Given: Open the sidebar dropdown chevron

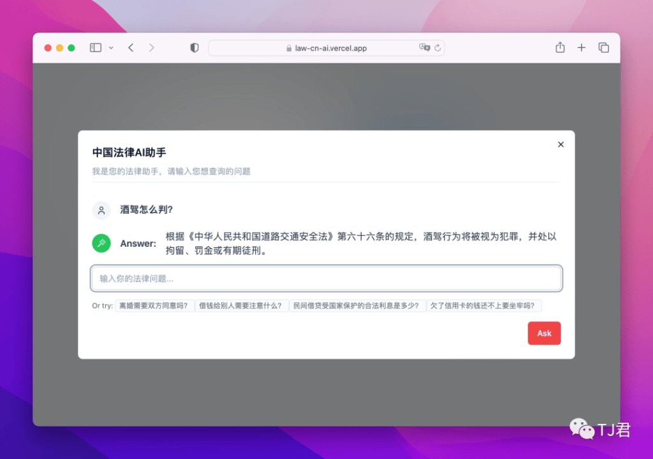Looking at the screenshot, I should coord(111,48).
